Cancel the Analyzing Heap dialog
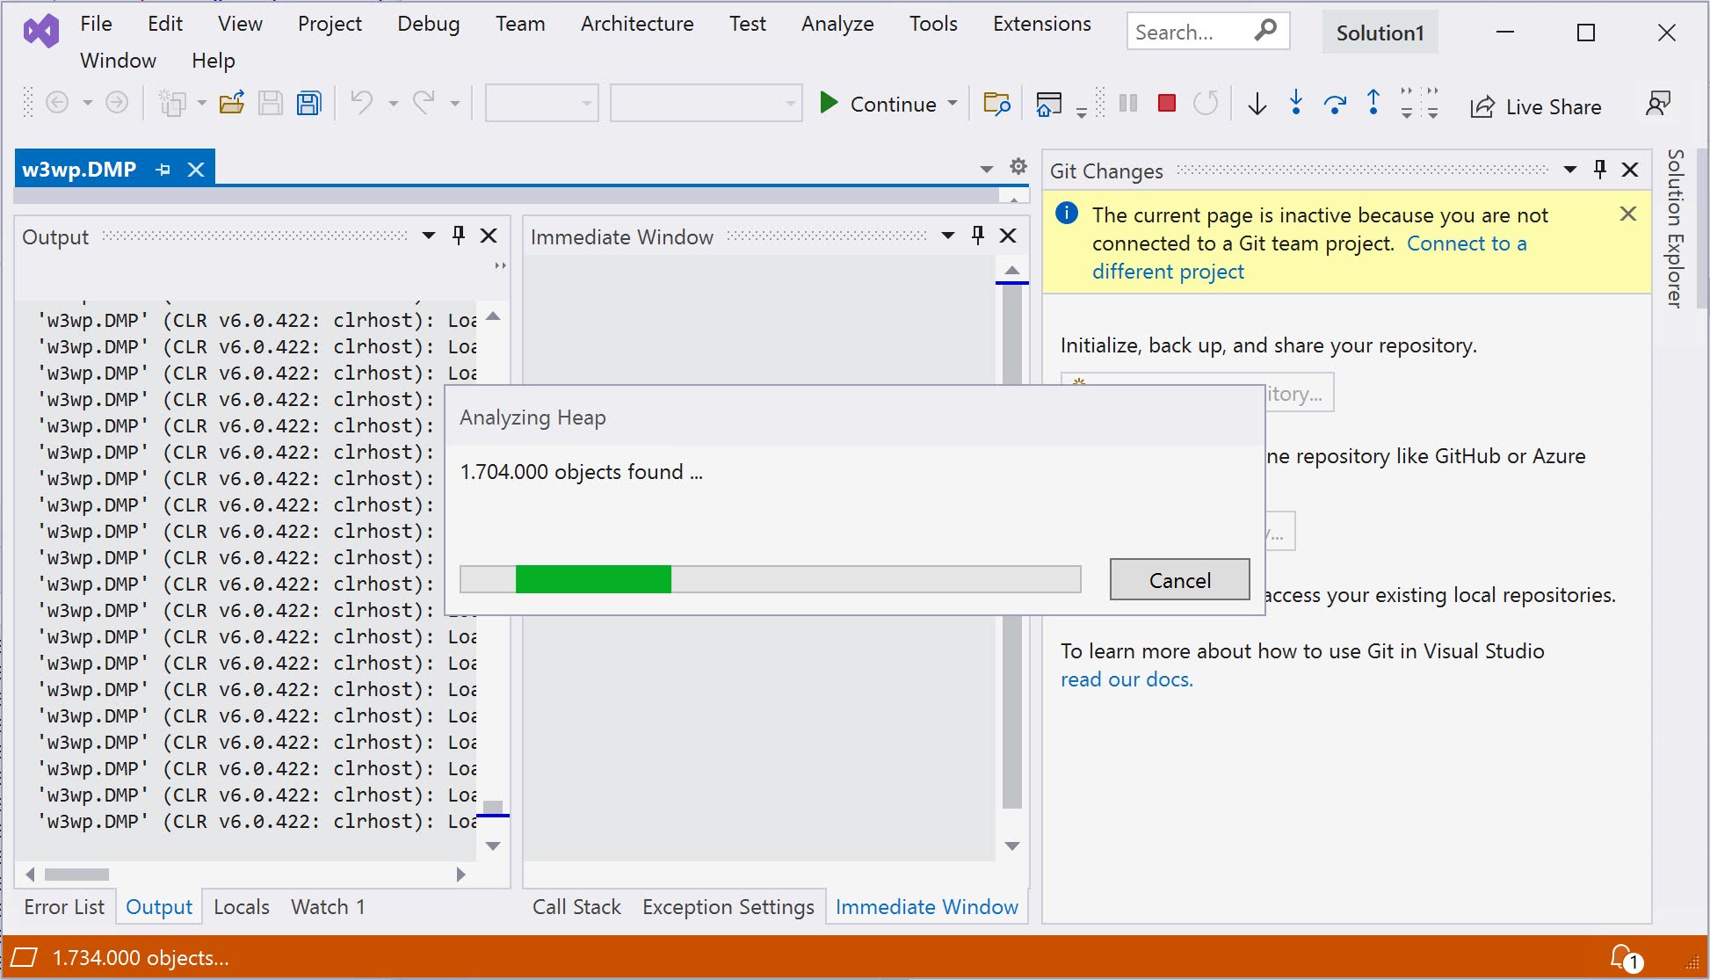The height and width of the screenshot is (980, 1710). [1179, 580]
